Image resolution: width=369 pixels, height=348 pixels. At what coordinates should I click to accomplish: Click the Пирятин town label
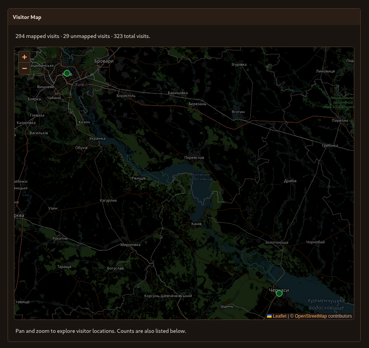[340, 120]
